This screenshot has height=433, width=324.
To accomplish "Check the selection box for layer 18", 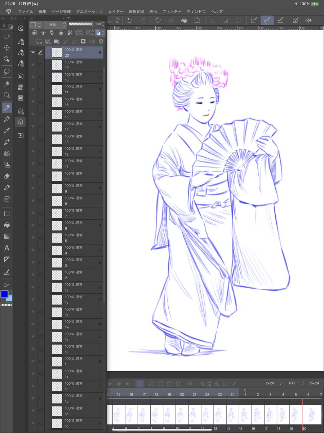I will tap(41, 77).
